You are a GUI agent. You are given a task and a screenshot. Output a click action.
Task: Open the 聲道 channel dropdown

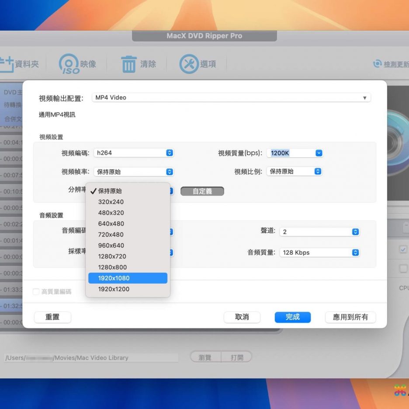[x=319, y=232]
